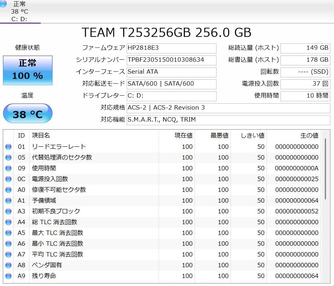Select the C: D: drive tab
Screen dimensions: 334x286
(x=19, y=19)
